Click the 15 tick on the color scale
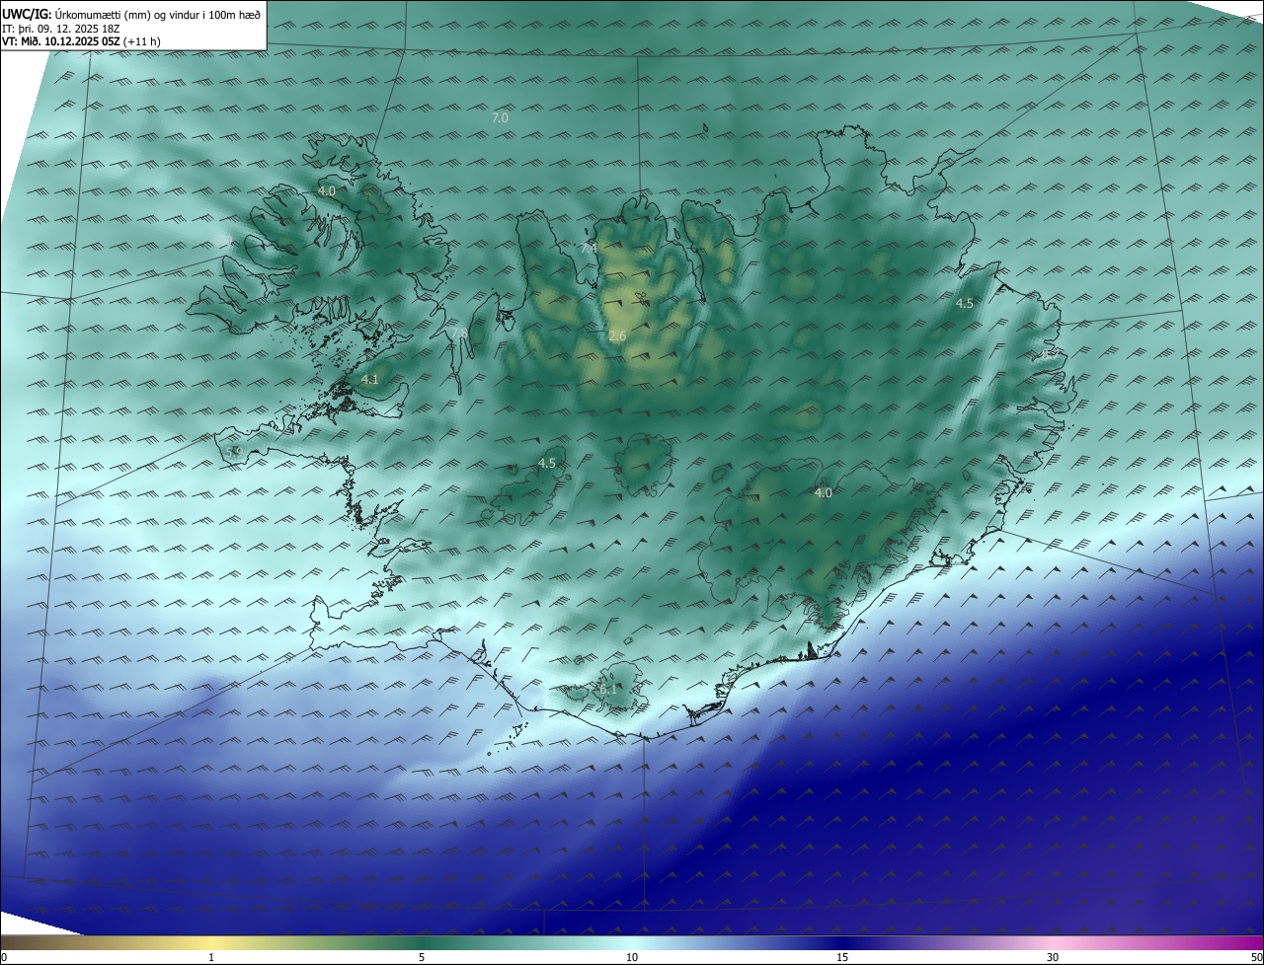Viewport: 1264px width, 965px height. (x=842, y=957)
